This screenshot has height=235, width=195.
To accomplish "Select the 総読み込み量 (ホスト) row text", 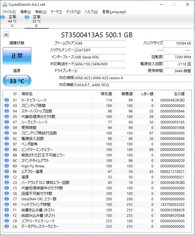I will (x=38, y=216).
